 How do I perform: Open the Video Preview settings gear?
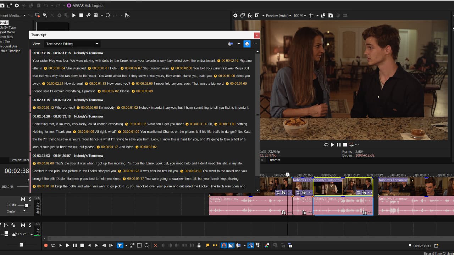(x=235, y=15)
